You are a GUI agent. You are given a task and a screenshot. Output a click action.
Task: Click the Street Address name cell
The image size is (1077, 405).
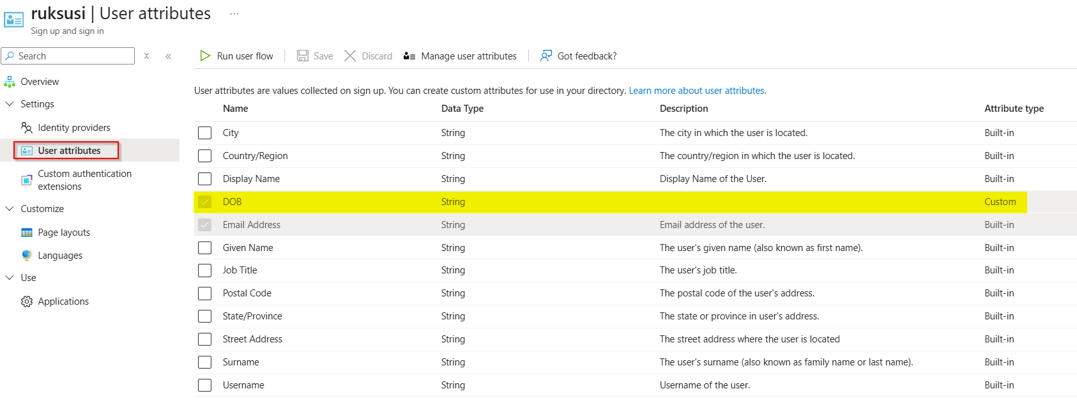(252, 339)
